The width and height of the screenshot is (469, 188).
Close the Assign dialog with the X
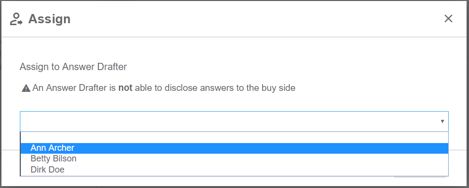click(x=448, y=19)
